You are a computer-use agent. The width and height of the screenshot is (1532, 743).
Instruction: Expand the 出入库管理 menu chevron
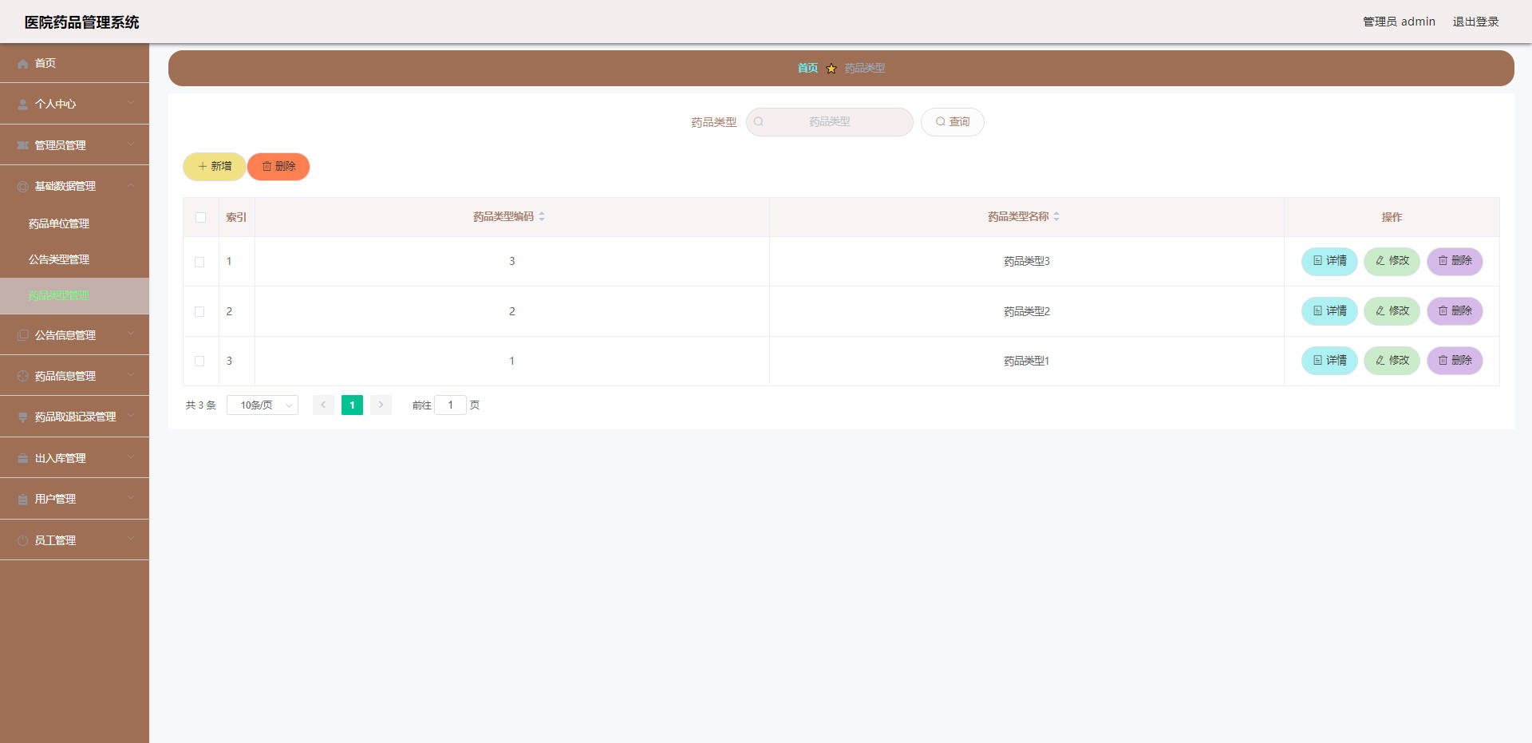[131, 457]
